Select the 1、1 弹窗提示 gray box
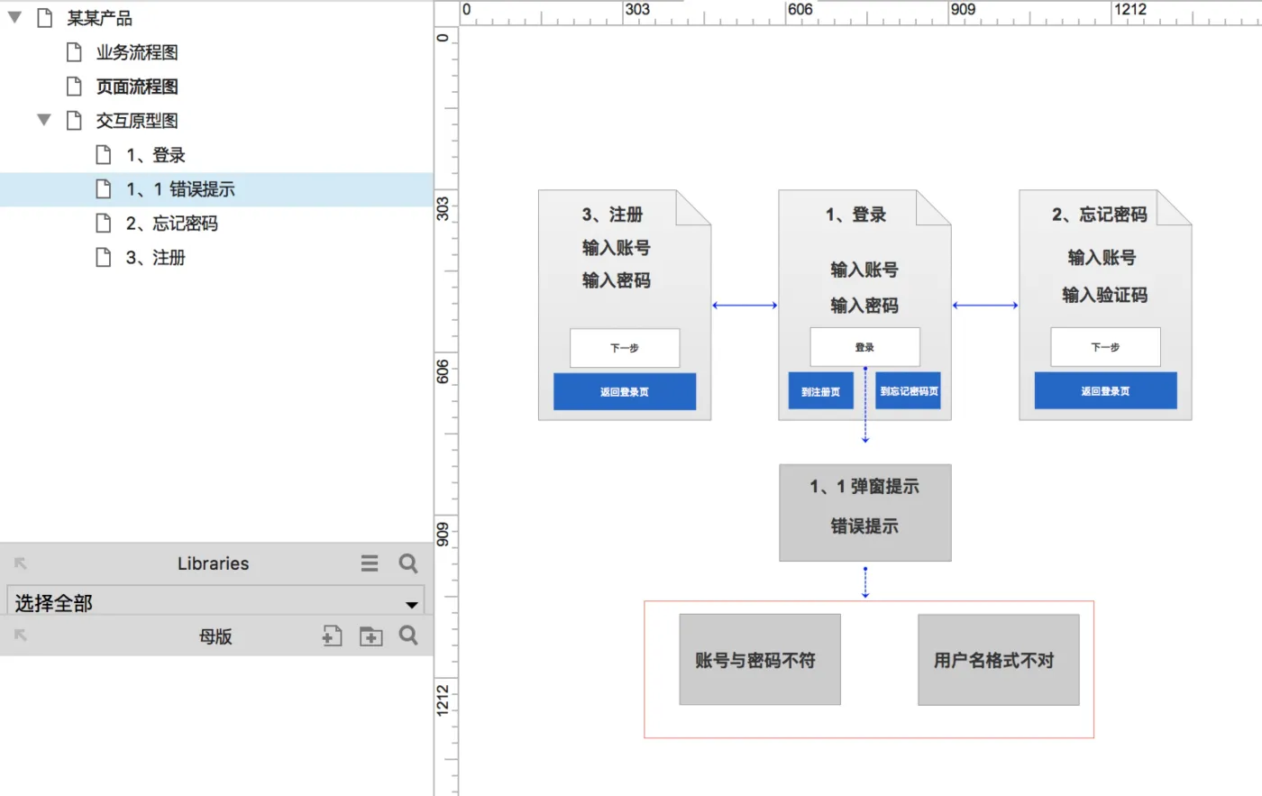The height and width of the screenshot is (796, 1262). pos(865,513)
